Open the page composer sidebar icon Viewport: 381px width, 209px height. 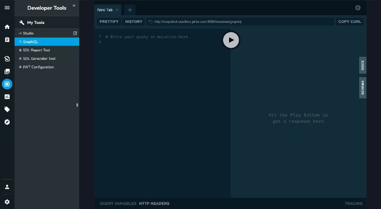[7, 59]
